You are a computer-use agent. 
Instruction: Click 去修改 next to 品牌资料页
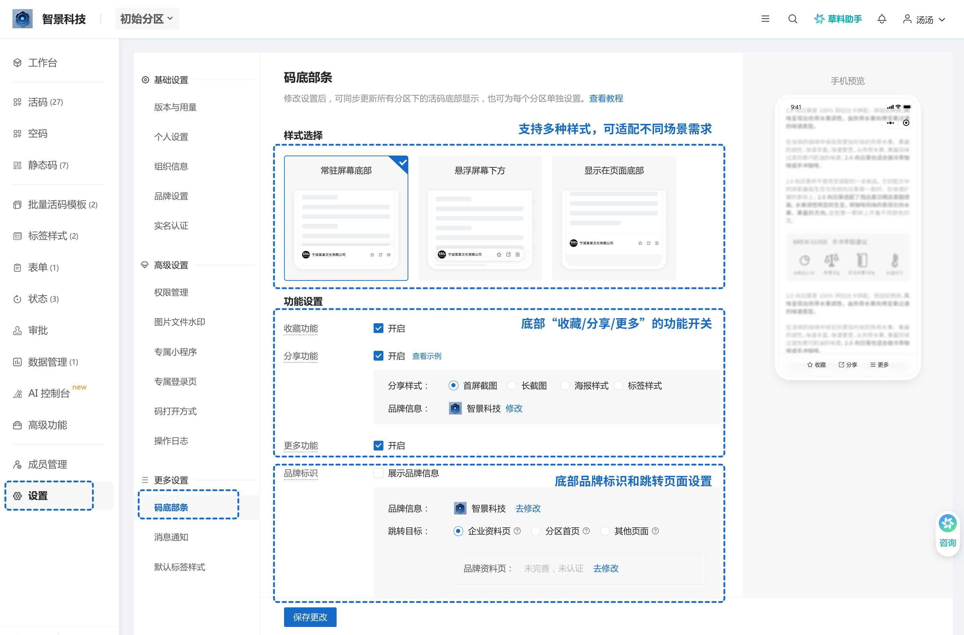pos(606,568)
